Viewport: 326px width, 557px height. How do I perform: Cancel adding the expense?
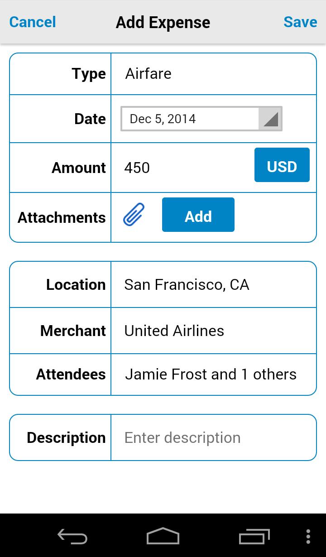tap(33, 22)
